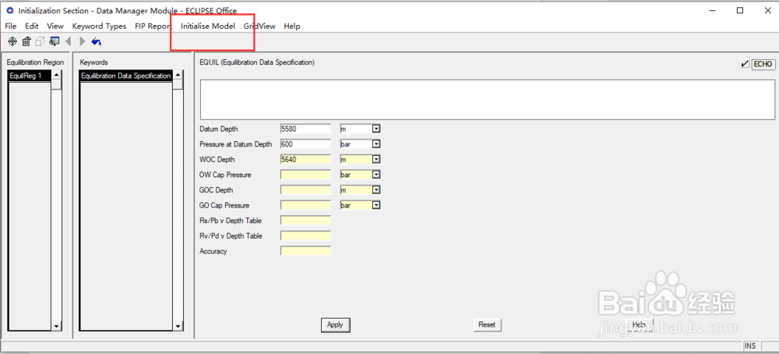
Task: Click the Help button at bottom
Action: tap(639, 324)
